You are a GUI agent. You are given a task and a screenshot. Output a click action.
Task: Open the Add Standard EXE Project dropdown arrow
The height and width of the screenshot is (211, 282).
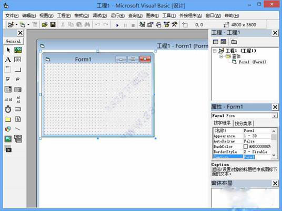[x=16, y=24]
